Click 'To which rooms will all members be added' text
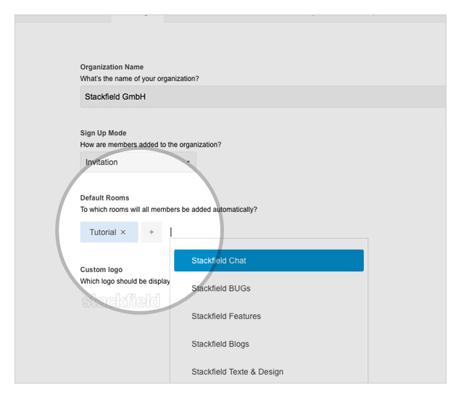Viewport: 461px width, 398px height. click(x=169, y=209)
